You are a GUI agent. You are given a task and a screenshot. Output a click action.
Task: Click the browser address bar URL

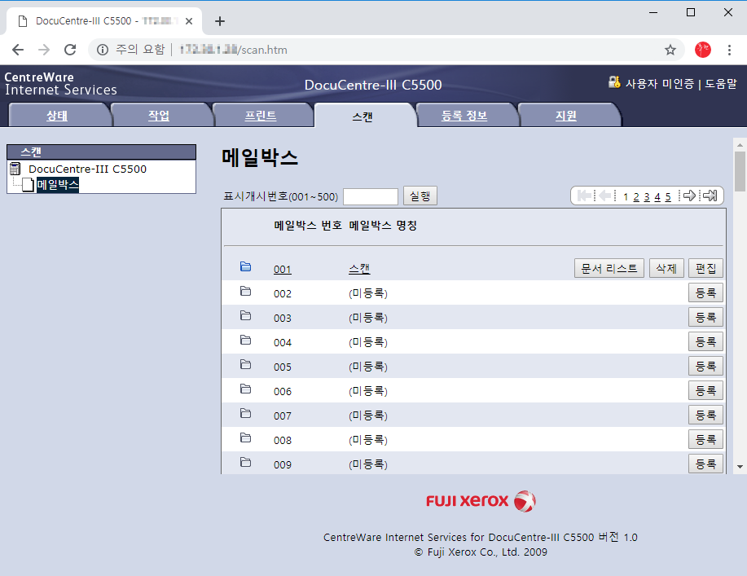pyautogui.click(x=233, y=50)
